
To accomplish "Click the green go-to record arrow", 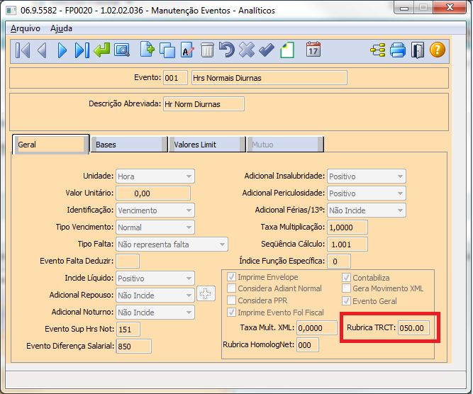I will pyautogui.click(x=102, y=50).
